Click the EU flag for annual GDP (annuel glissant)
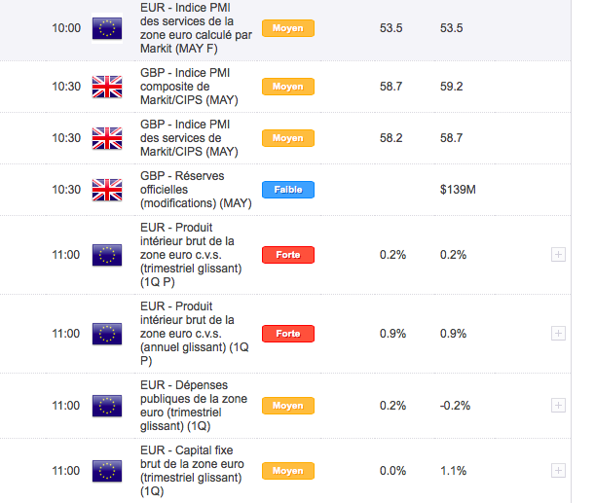 [106, 333]
